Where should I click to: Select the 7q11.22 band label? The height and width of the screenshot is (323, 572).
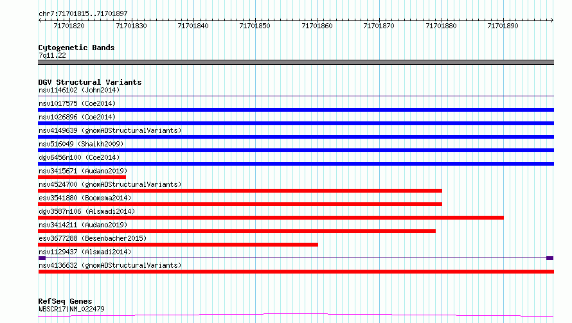click(52, 55)
